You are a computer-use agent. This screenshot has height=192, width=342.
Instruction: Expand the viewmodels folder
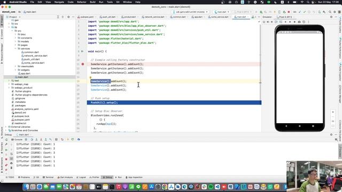coord(15,66)
